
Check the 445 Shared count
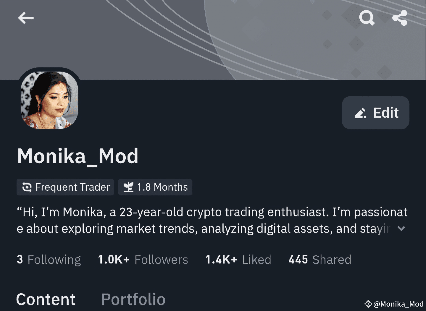(319, 259)
